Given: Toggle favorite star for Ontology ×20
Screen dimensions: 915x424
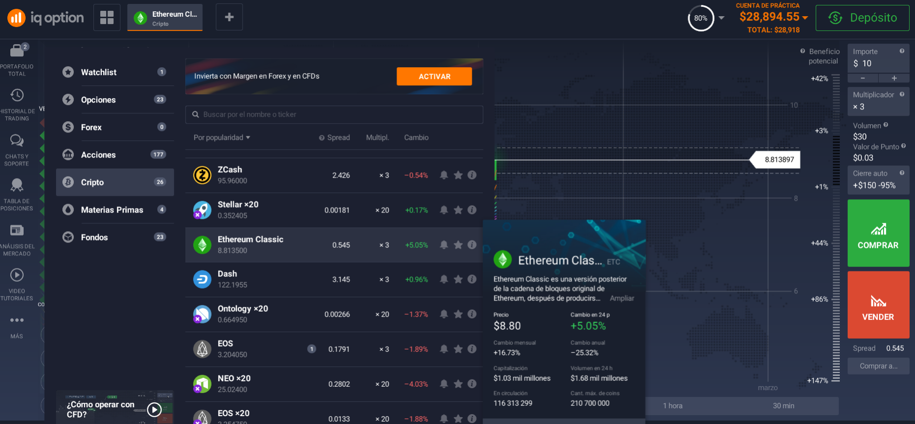Looking at the screenshot, I should click(x=458, y=314).
